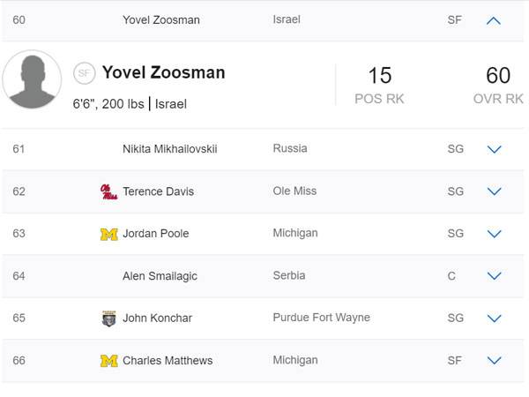Image resolution: width=529 pixels, height=397 pixels.
Task: Open John Konchar's player profile
Action: 157,318
